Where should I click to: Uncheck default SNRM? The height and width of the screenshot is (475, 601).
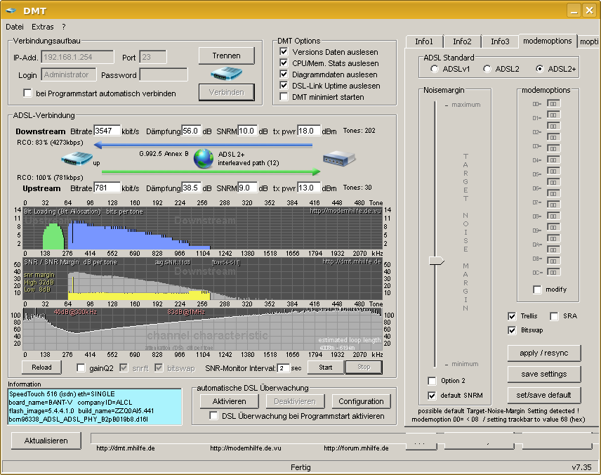pos(432,395)
